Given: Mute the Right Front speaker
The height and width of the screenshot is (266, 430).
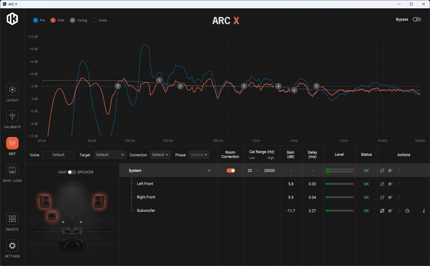Looking at the screenshot, I should pos(391,197).
